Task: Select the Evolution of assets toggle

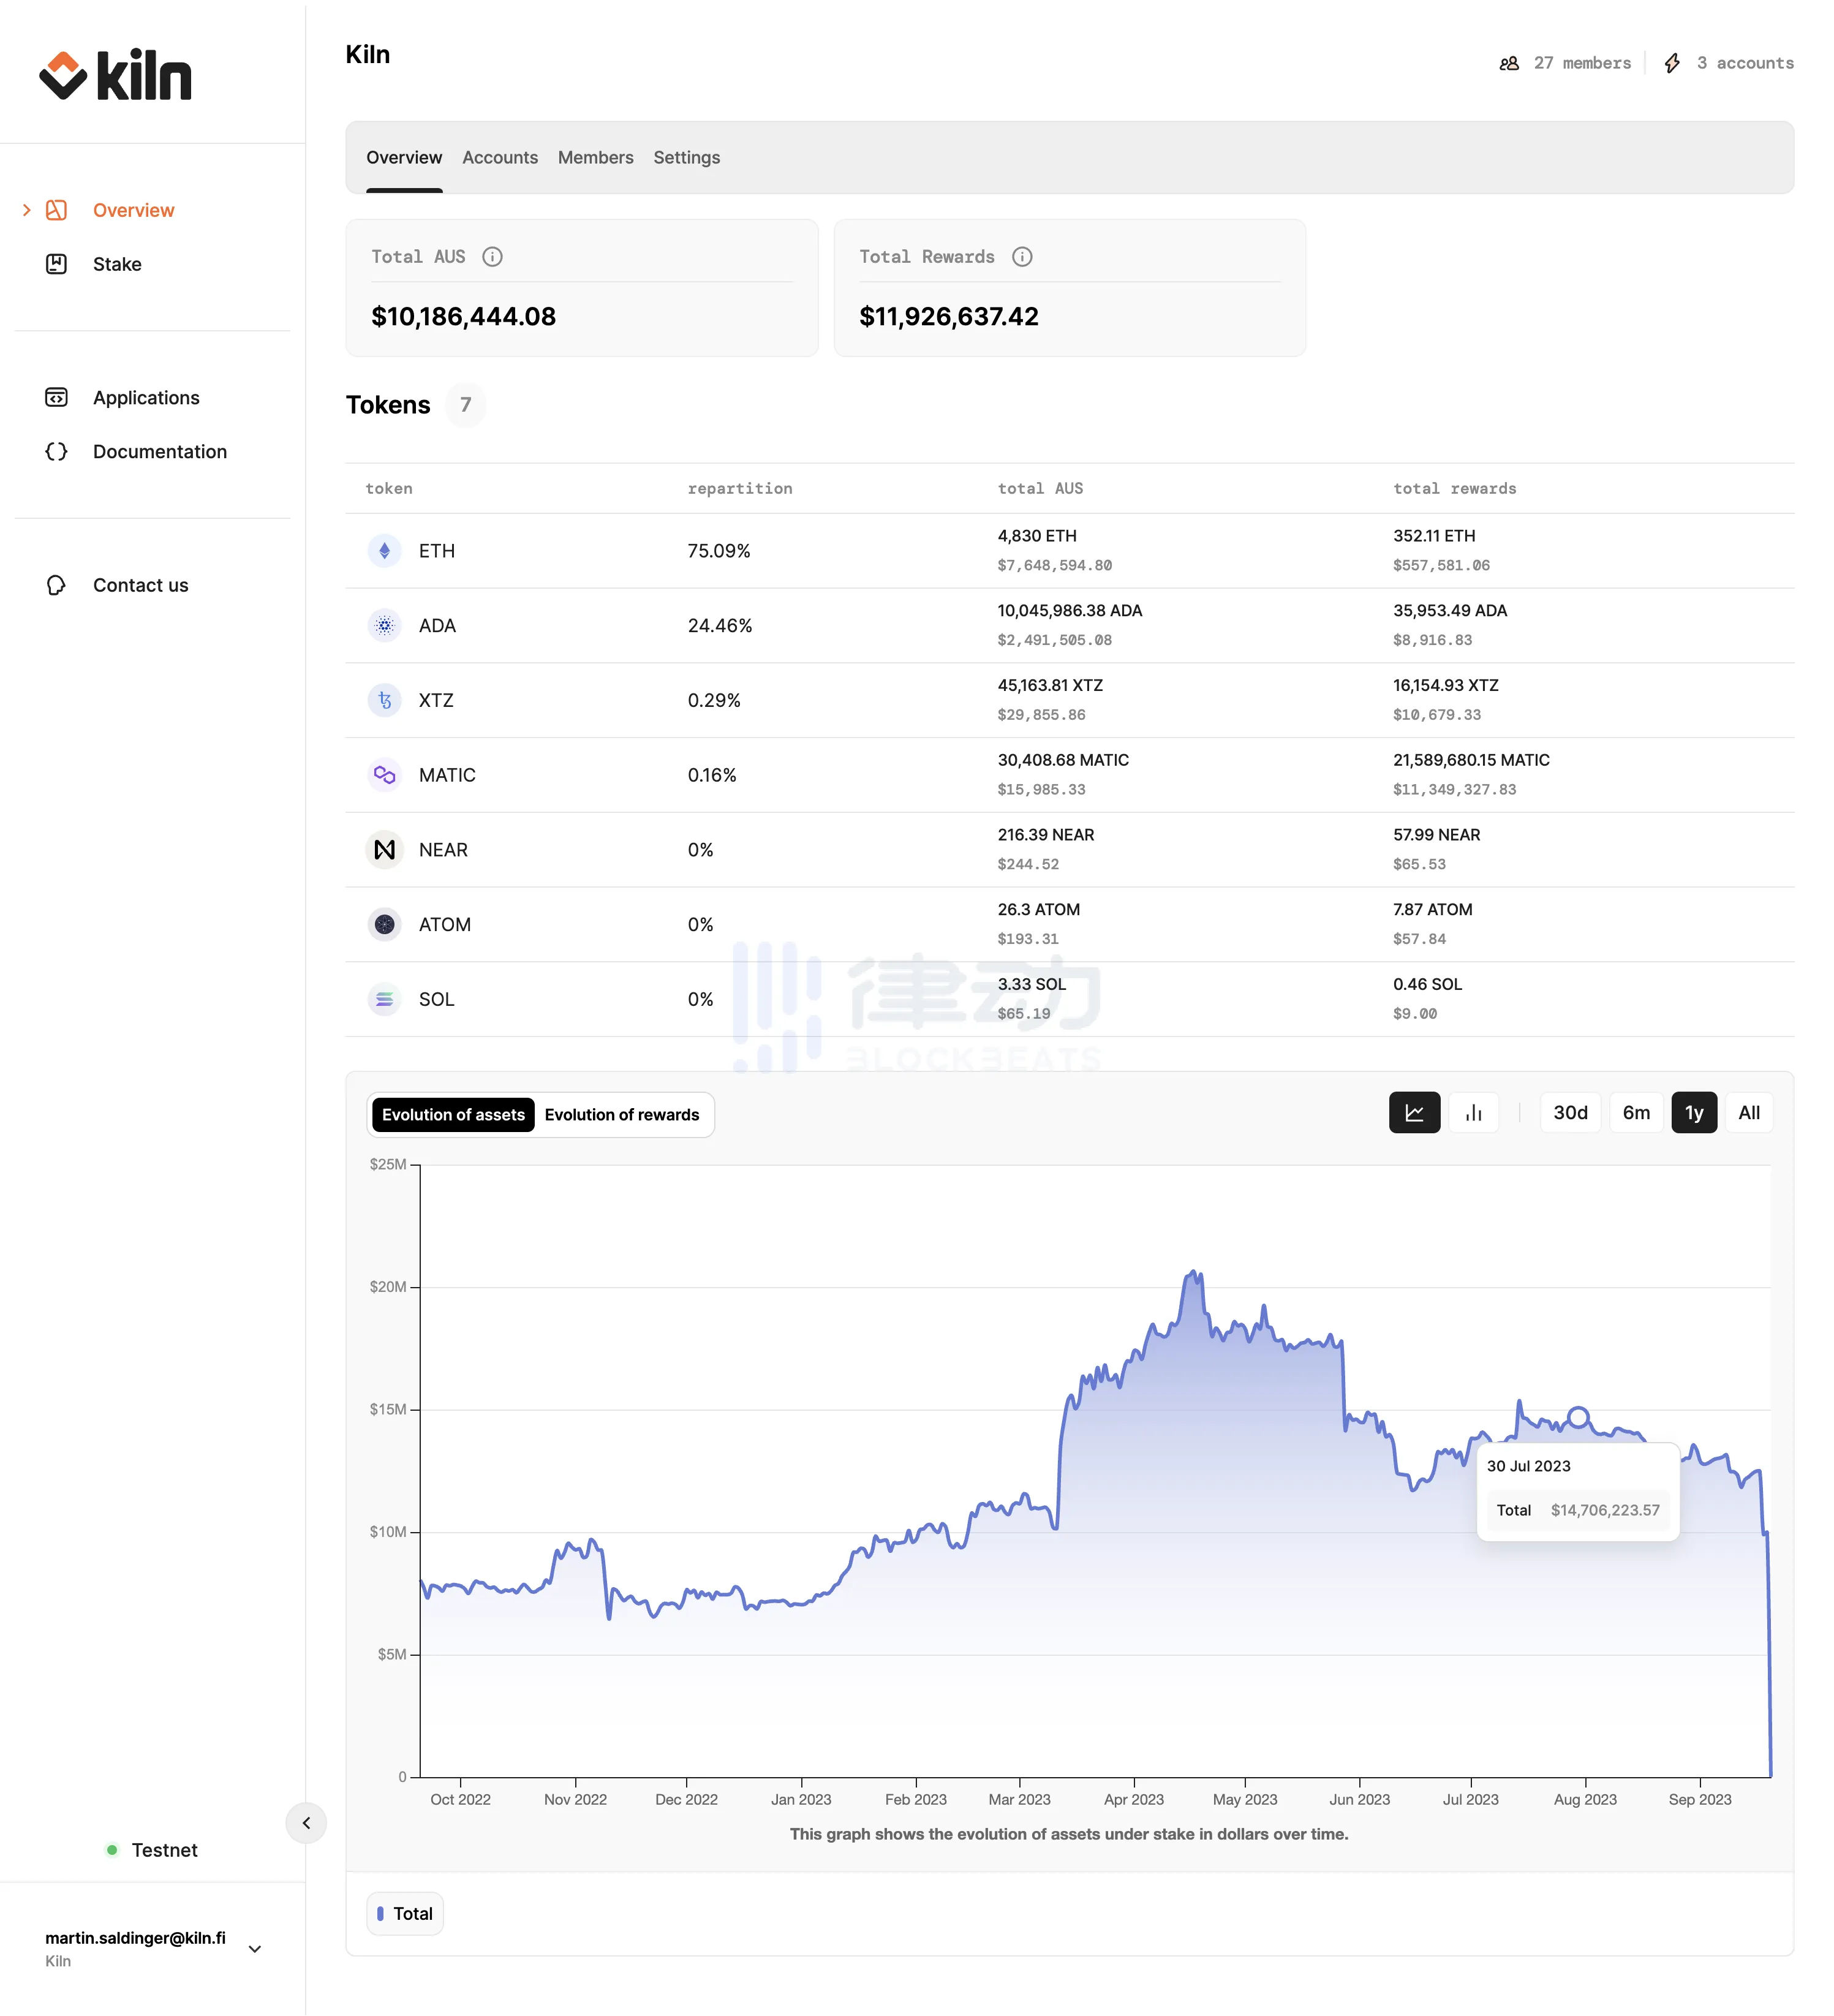Action: 453,1115
